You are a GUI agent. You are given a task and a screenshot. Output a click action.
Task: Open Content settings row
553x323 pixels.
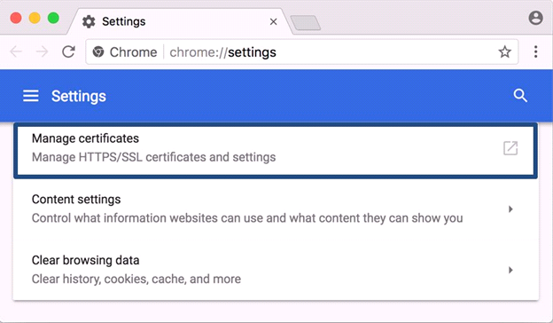tap(276, 209)
